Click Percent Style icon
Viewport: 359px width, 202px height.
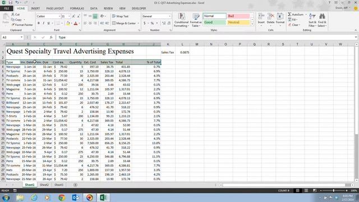click(152, 23)
